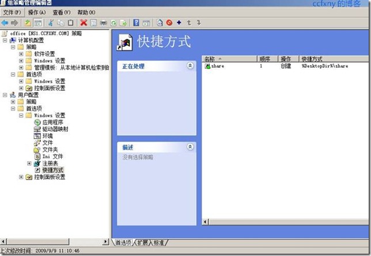Go up one level with folder icon

pyautogui.click(x=28, y=23)
